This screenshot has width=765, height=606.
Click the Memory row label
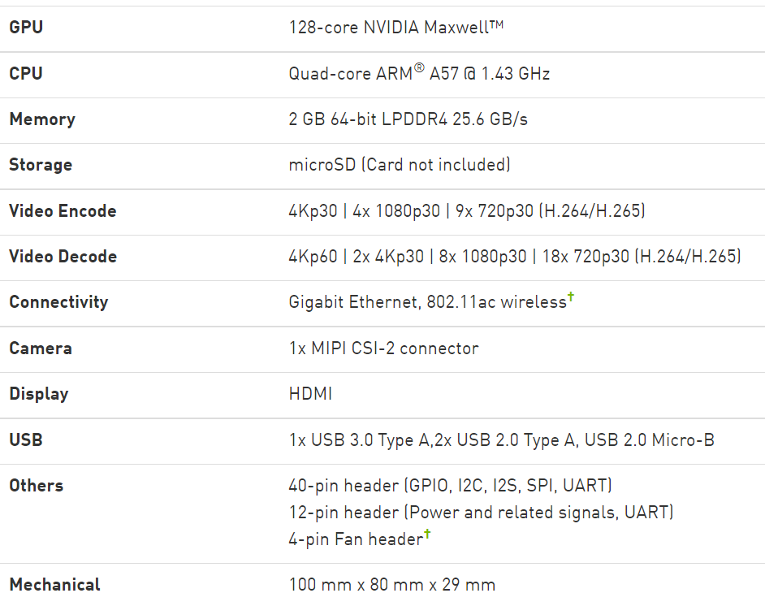42,119
